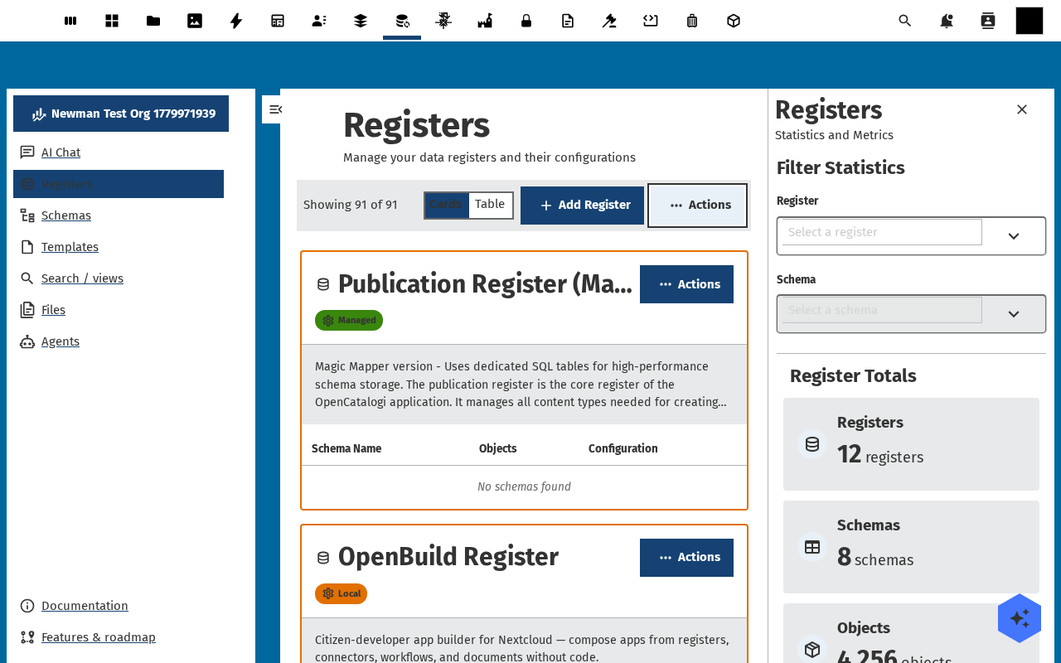Open the stacked layers app icon
This screenshot has height=663, width=1061.
coord(361,21)
